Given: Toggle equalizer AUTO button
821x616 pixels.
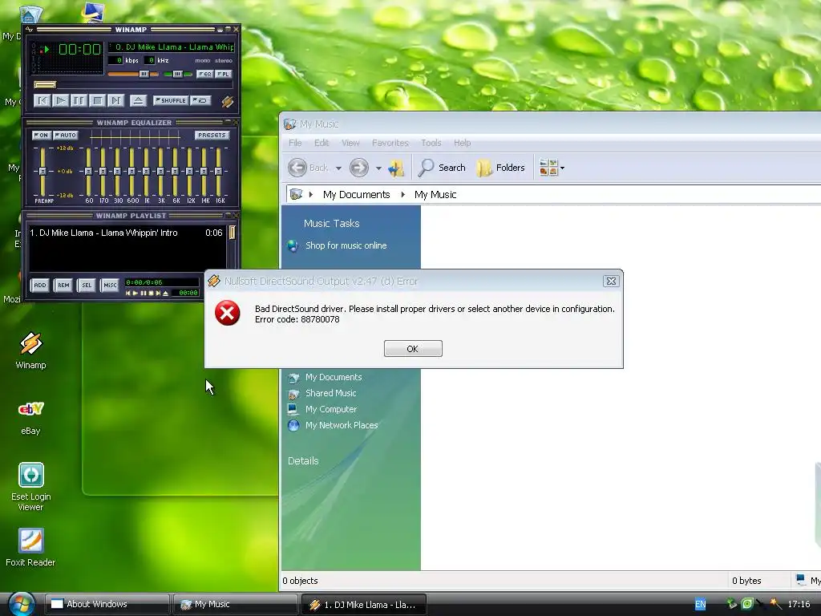Looking at the screenshot, I should pyautogui.click(x=66, y=135).
